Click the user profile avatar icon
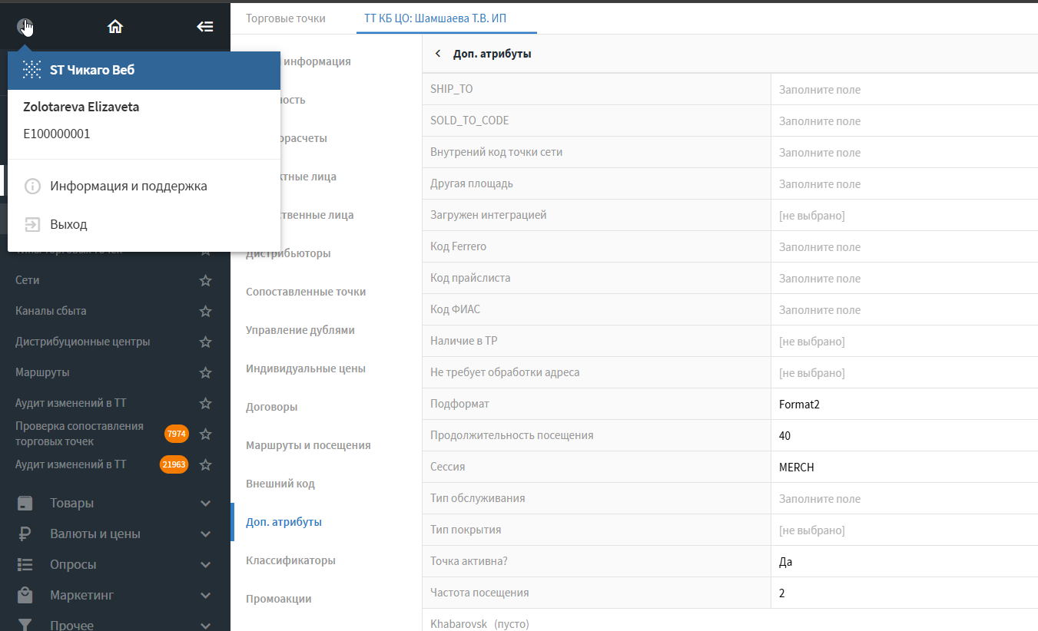1038x631 pixels. 25,27
